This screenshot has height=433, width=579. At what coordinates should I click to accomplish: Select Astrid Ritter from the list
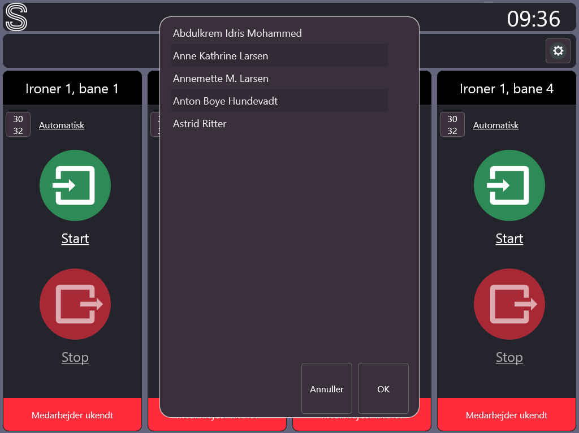click(x=200, y=124)
